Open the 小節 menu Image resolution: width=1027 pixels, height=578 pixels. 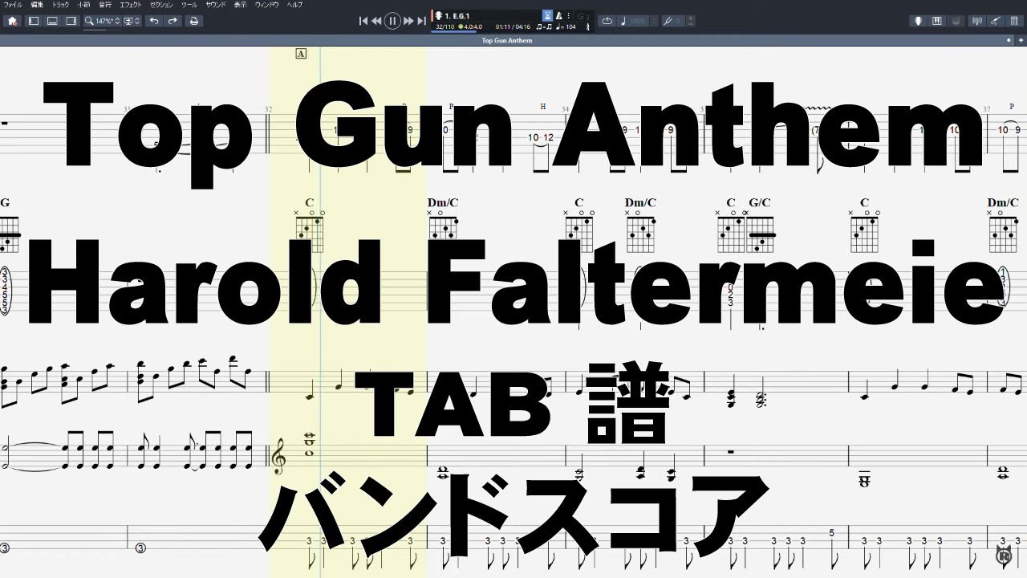click(83, 4)
